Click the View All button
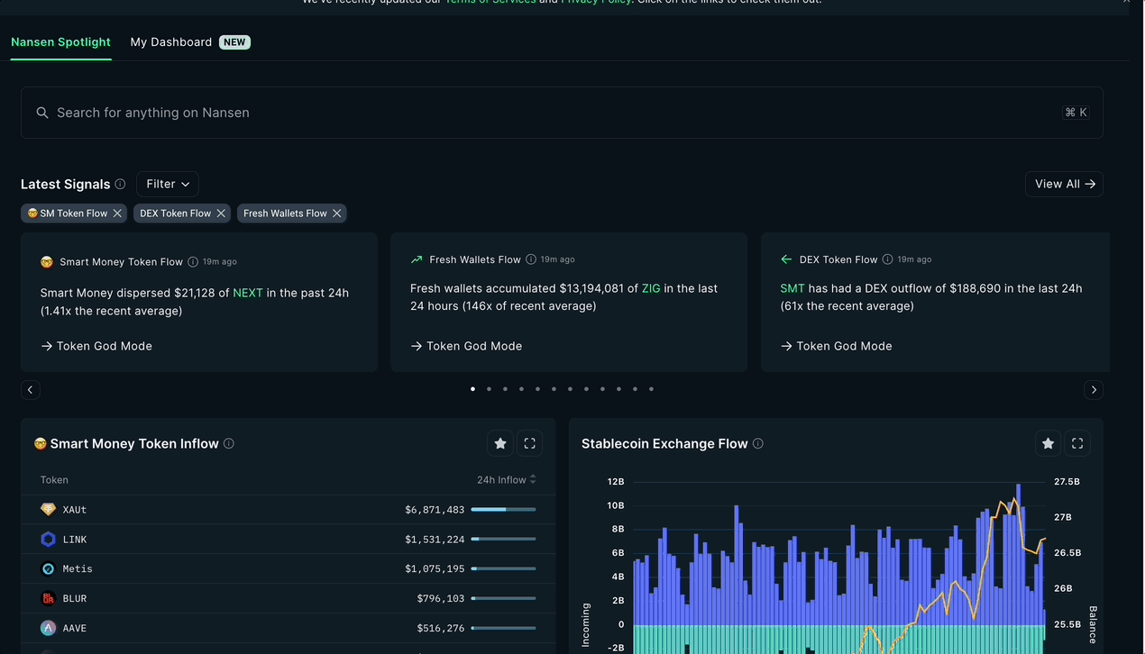1145x654 pixels. pos(1064,184)
